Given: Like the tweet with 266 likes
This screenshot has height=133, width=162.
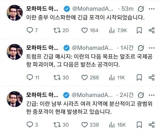Looking at the screenshot, I should click(x=85, y=77).
